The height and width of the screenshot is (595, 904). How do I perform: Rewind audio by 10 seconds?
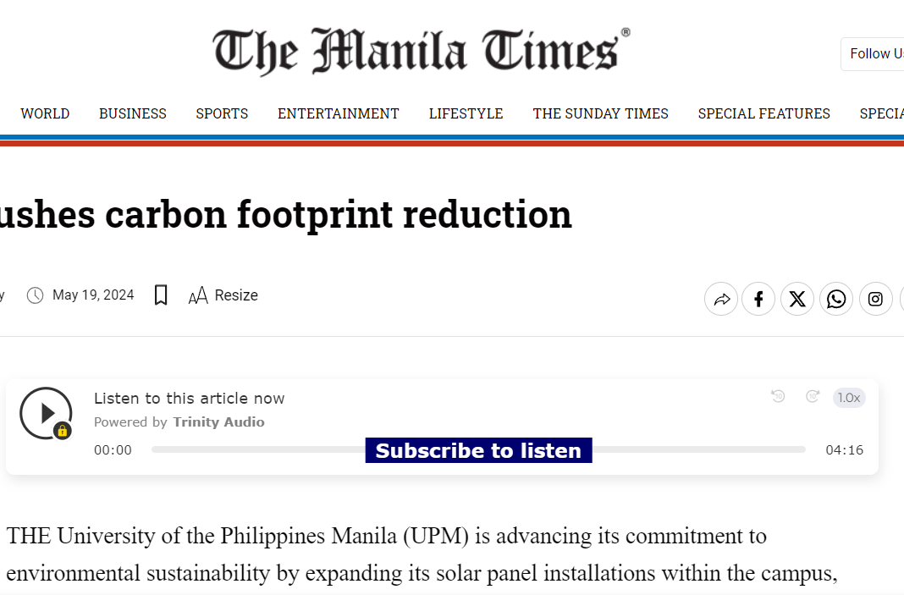pos(779,396)
